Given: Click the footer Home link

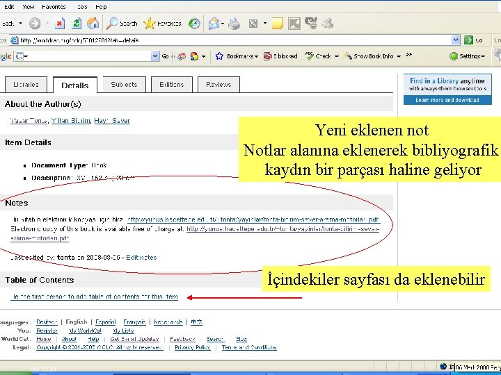Looking at the screenshot, I should 44,339.
